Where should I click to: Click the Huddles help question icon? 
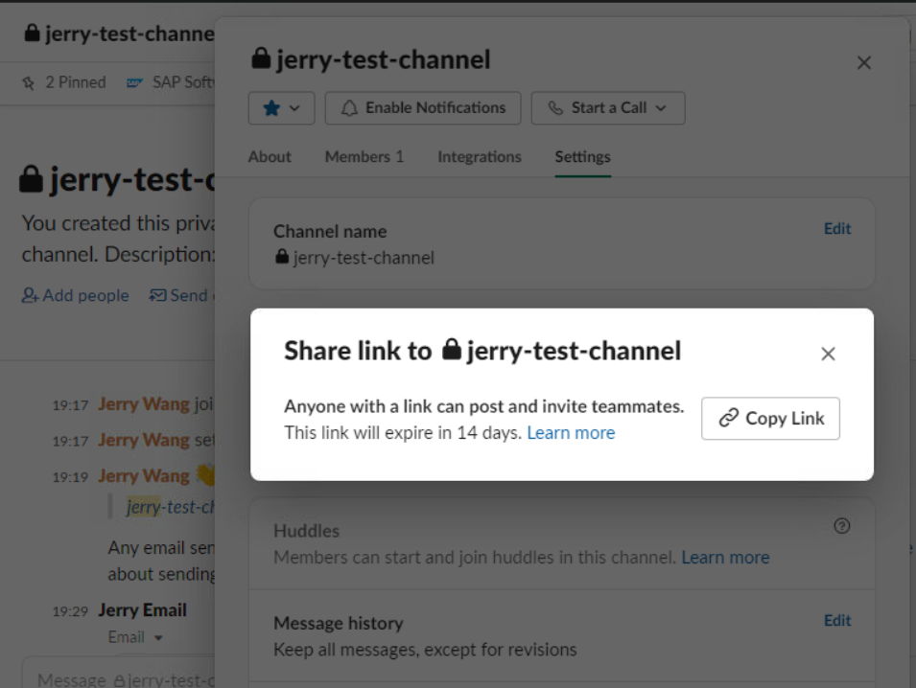pos(842,526)
